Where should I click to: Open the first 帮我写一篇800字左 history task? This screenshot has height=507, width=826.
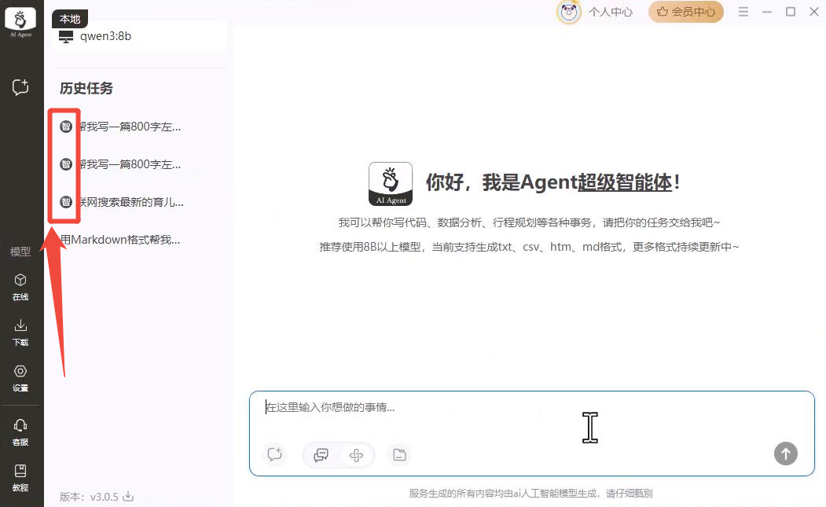(x=129, y=127)
